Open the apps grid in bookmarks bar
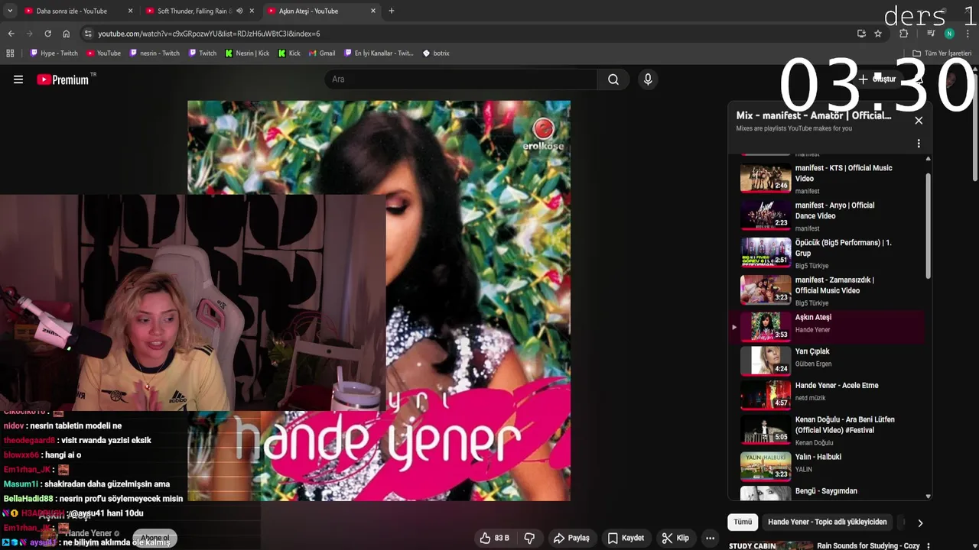 (10, 53)
